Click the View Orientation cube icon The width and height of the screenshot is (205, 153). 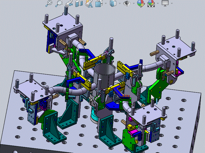point(99,3)
